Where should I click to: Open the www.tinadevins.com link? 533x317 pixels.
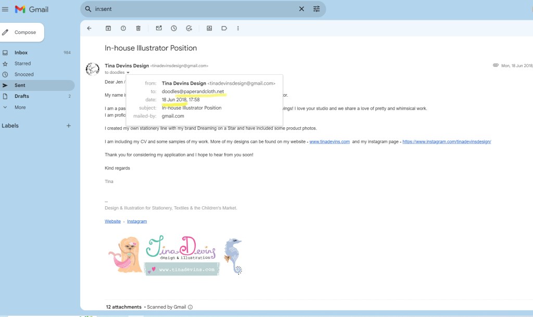[x=329, y=141]
